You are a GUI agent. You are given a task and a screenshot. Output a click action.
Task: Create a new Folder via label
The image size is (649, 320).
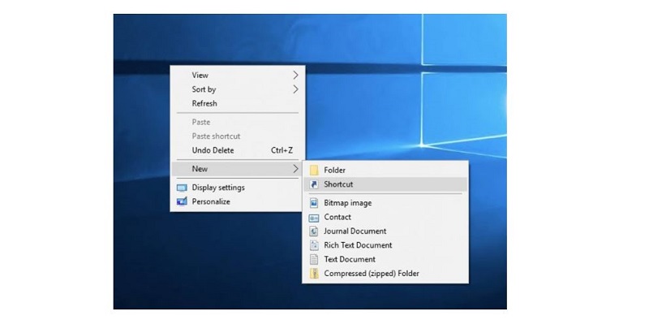tap(334, 170)
